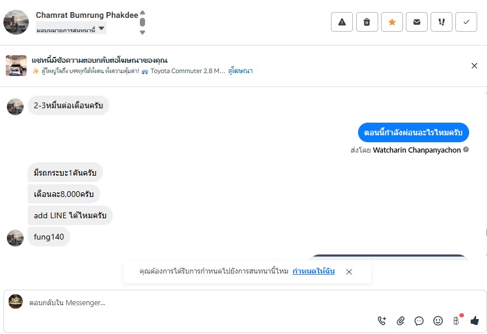
Task: Mark conversation done with checkmark button
Action: point(466,22)
